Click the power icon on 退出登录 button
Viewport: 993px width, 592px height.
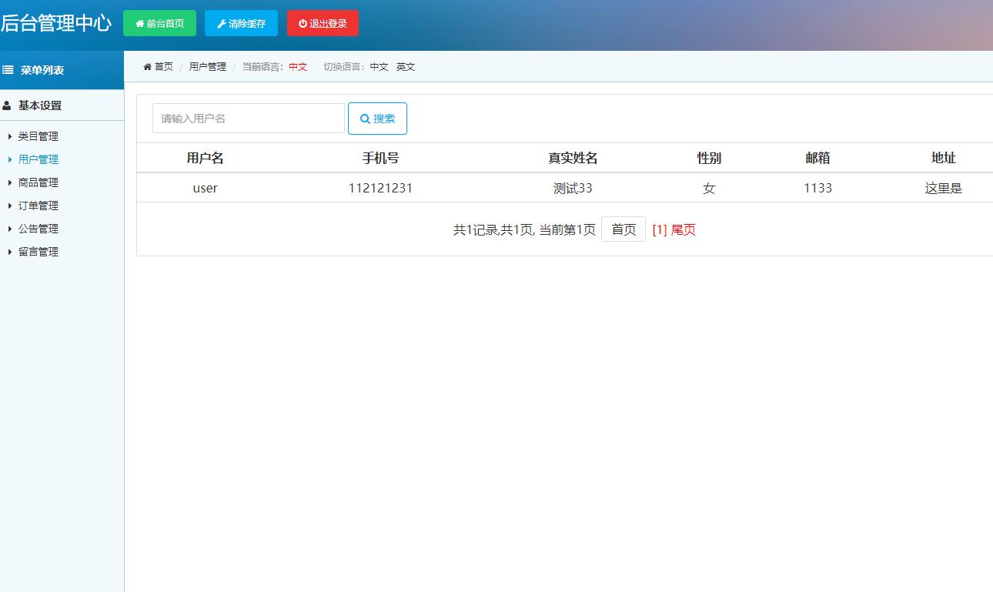(x=301, y=23)
